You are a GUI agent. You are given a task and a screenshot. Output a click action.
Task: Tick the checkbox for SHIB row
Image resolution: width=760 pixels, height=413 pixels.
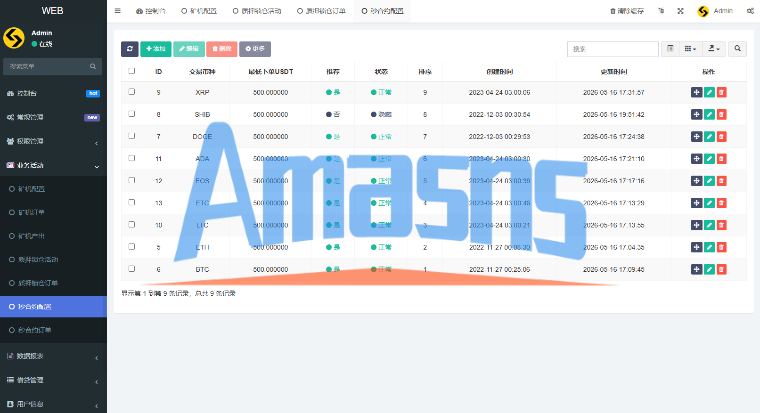click(x=131, y=114)
